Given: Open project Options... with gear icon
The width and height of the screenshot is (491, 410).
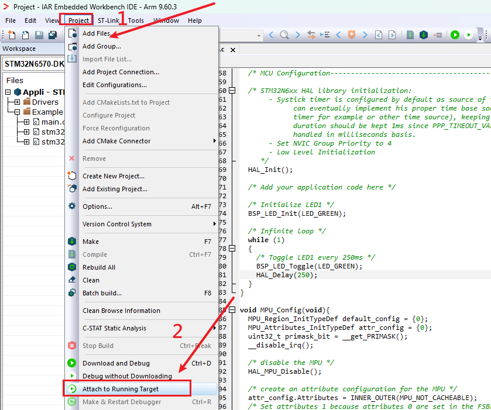Looking at the screenshot, I should click(x=142, y=206).
